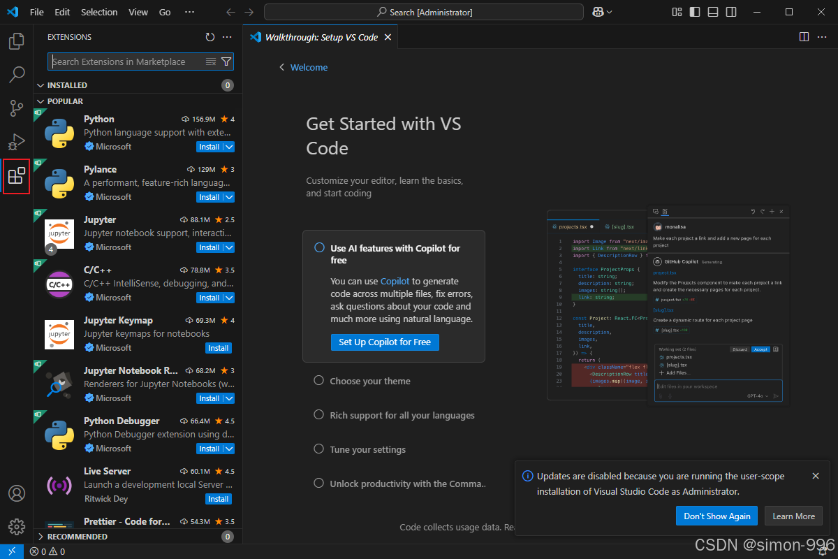Open the Search view in activity bar
838x559 pixels.
[16, 75]
